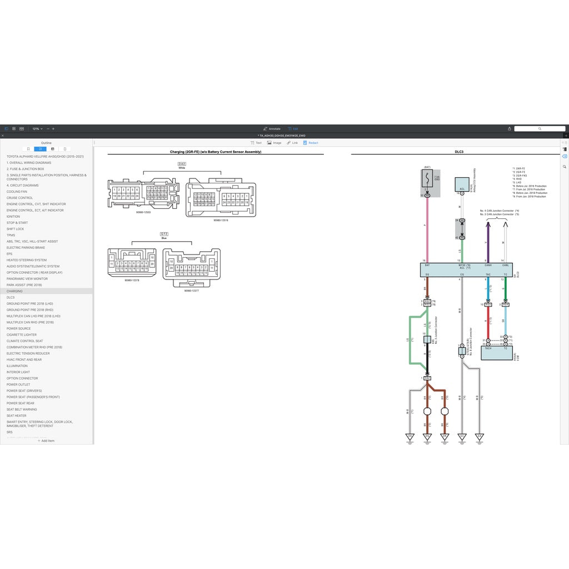Toggle the sidebar visibility icon
This screenshot has width=569, height=569.
click(6, 128)
